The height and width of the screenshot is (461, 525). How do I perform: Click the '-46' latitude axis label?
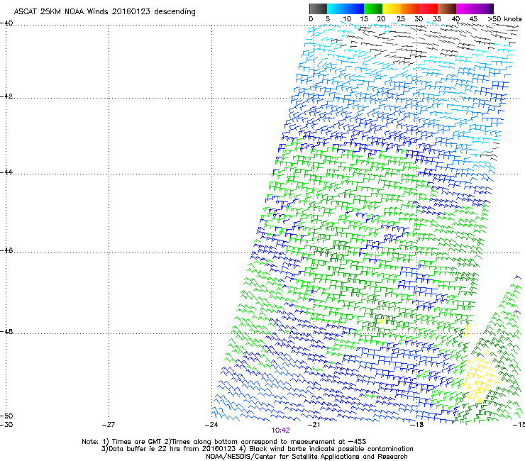6,250
